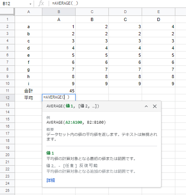Click cell C1 with header B

(92, 19)
